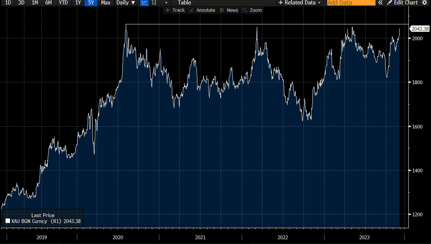Activate the Track crosshair tool

(175, 10)
